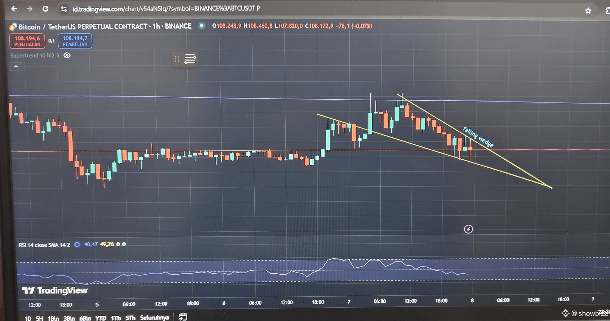The image size is (610, 321).
Task: Go forward in the browser
Action: pos(29,9)
